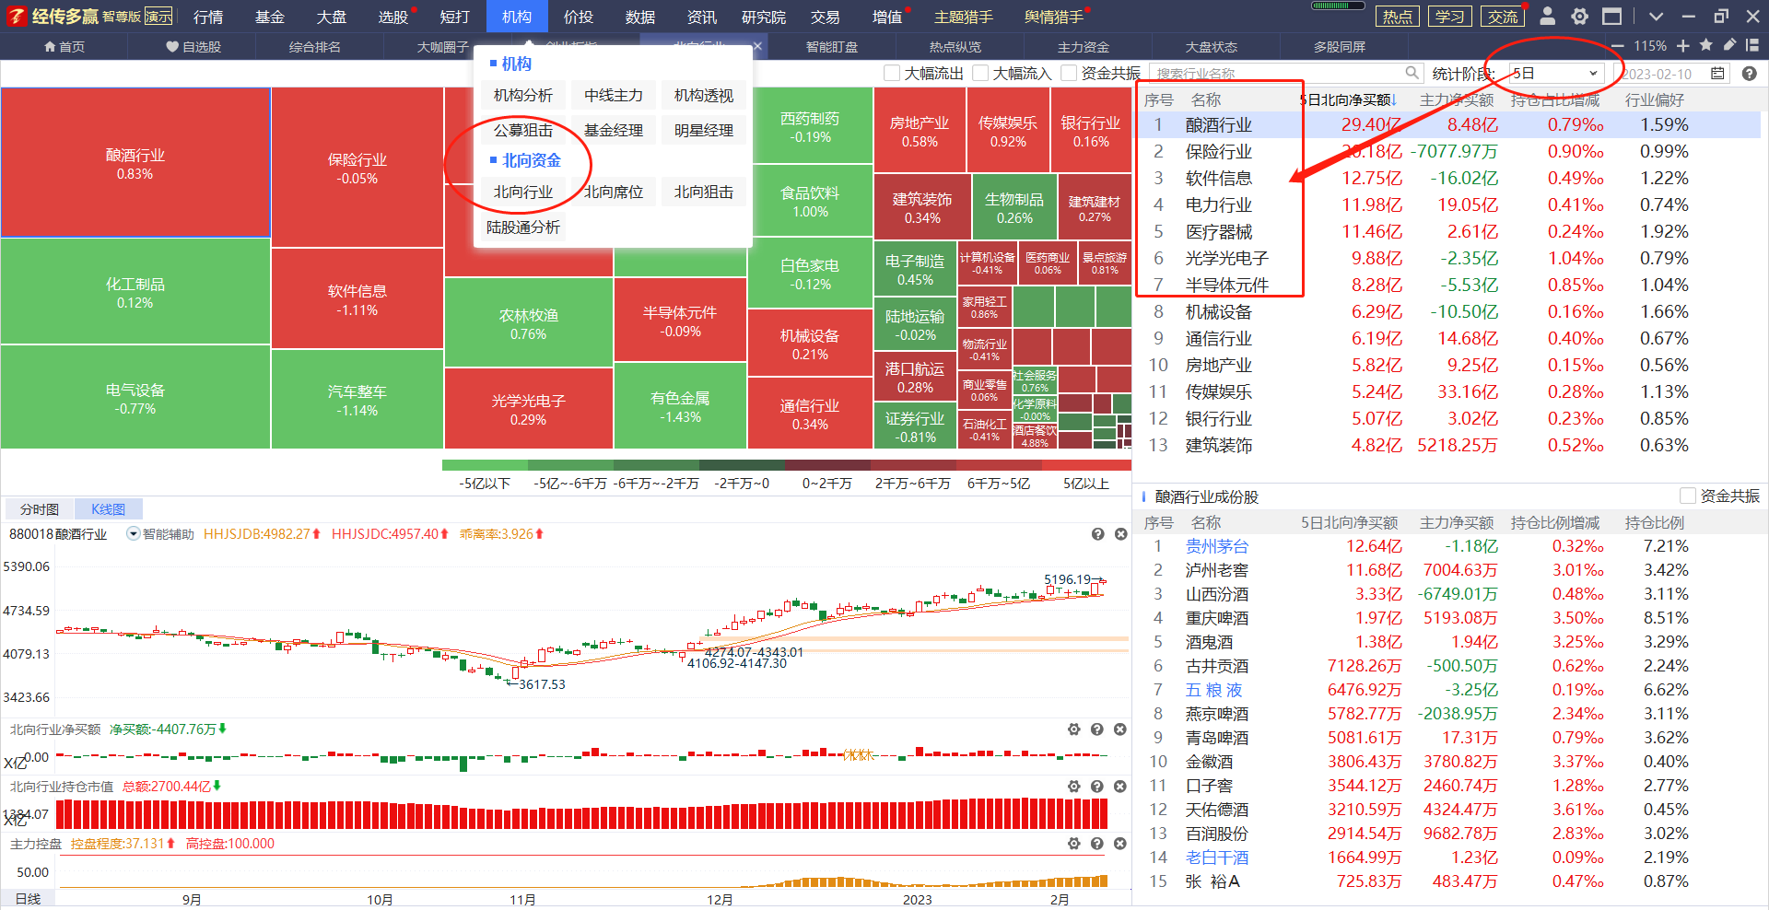Viewport: 1769px width, 910px height.
Task: Open the user account icon
Action: [x=1548, y=17]
